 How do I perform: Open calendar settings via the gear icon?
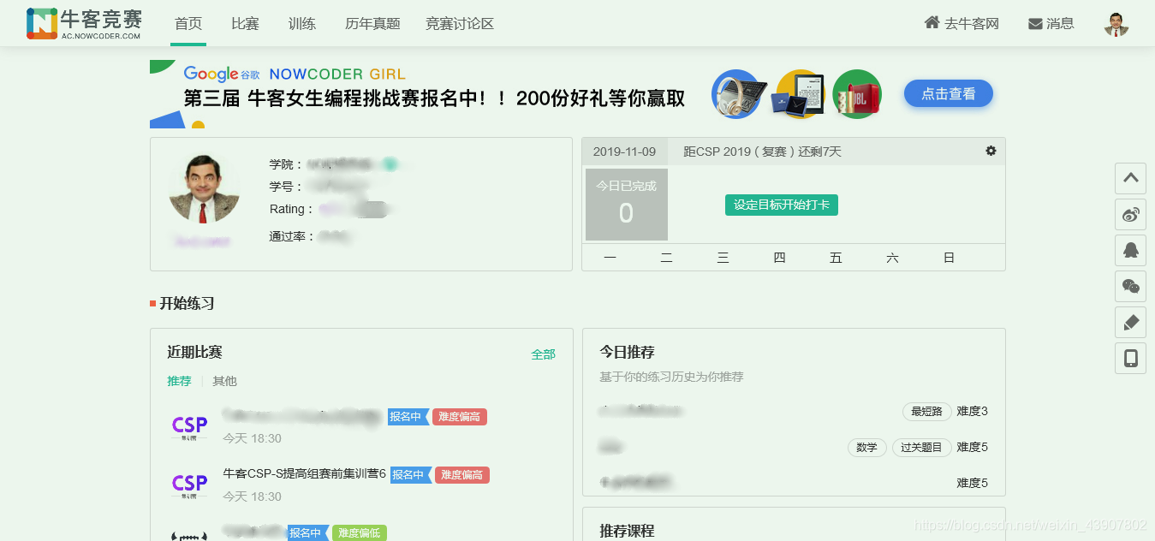[991, 151]
